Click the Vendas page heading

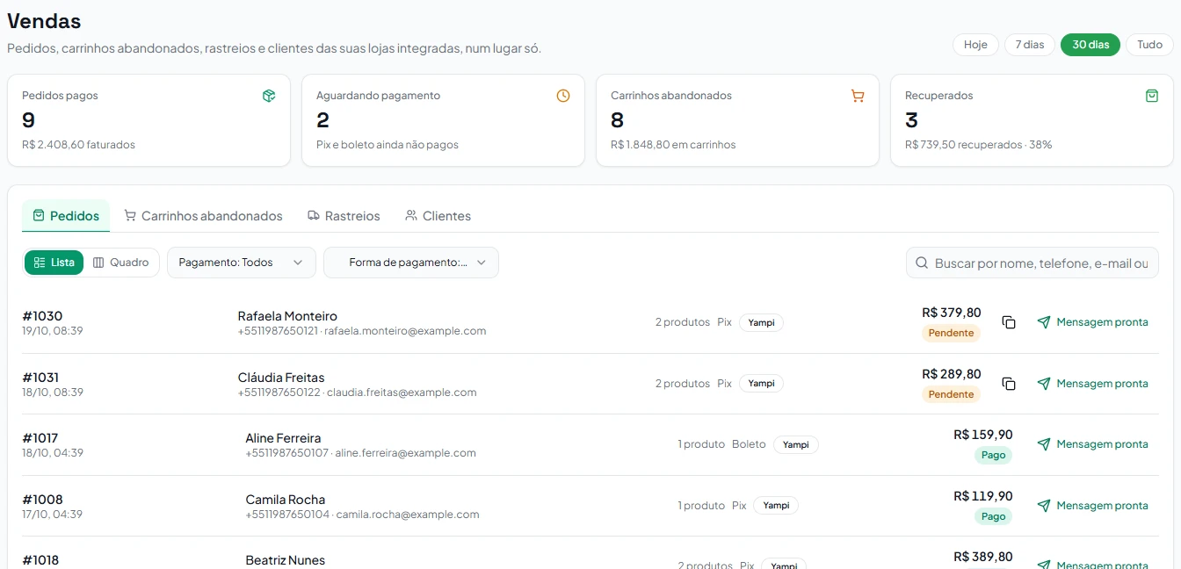point(44,21)
